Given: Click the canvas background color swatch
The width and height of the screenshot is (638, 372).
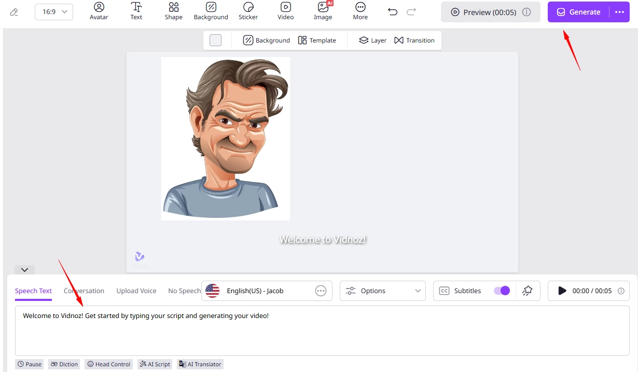Looking at the screenshot, I should point(215,40).
